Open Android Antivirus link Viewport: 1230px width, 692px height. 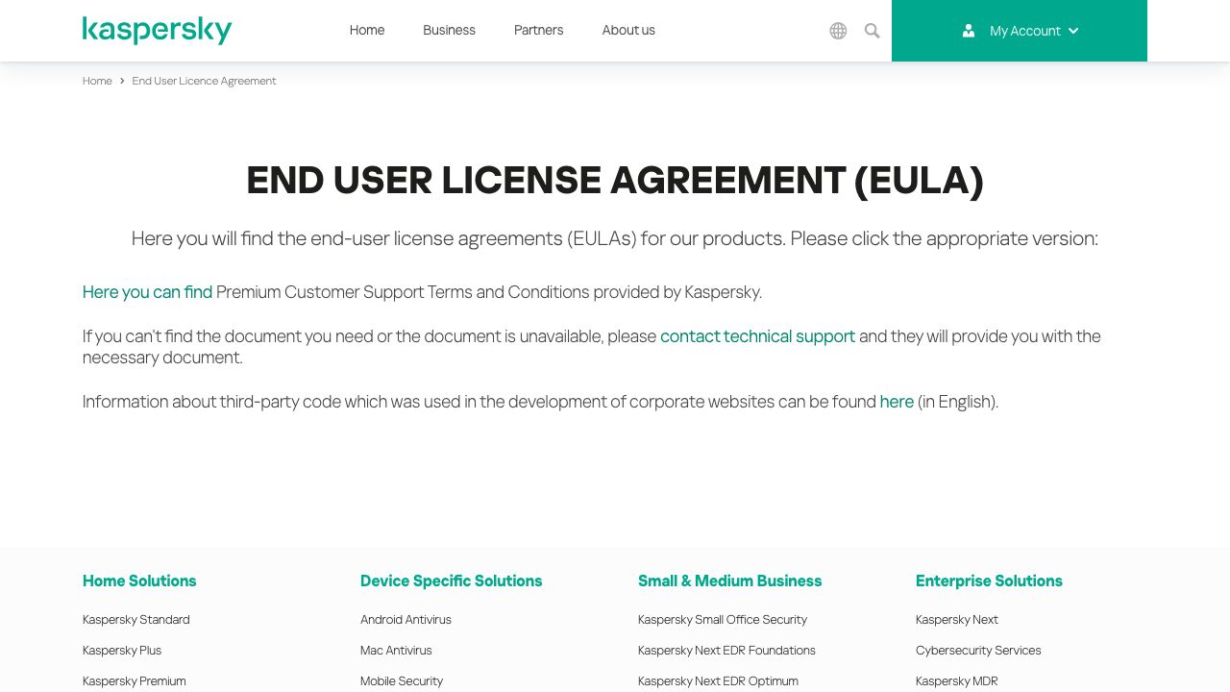coord(406,620)
